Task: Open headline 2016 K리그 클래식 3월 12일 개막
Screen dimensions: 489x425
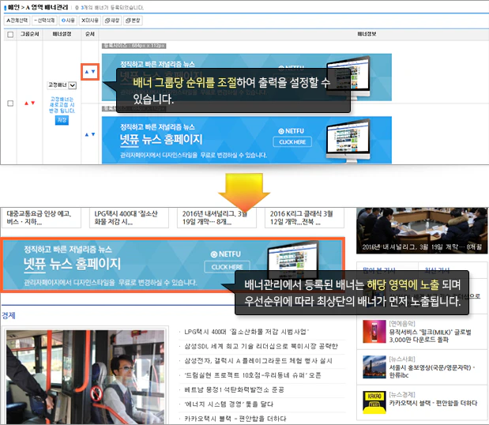Action: [304, 218]
